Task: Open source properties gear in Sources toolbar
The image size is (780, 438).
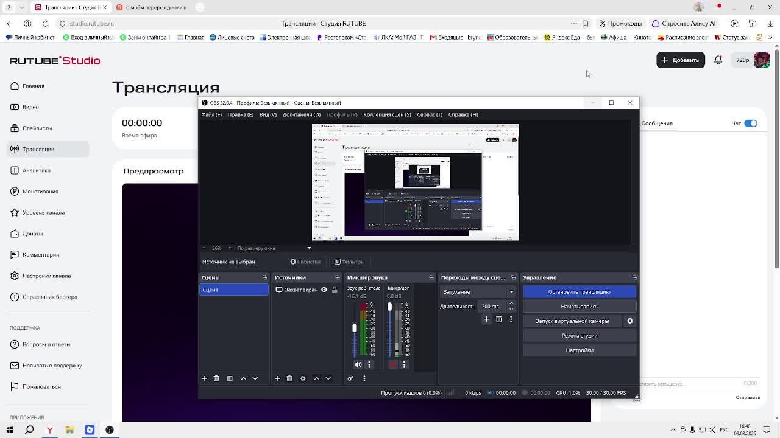Action: coord(303,378)
